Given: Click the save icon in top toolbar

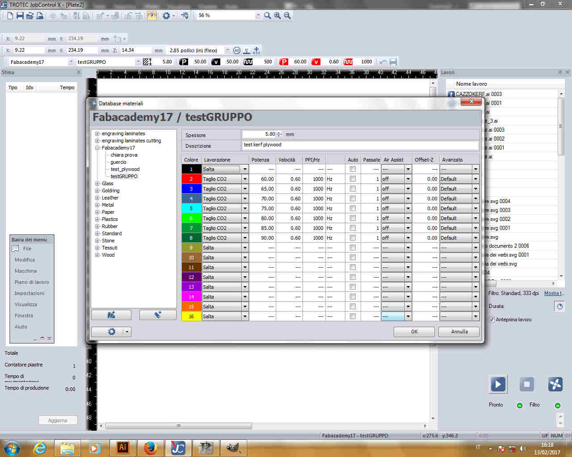Looking at the screenshot, I should pos(20,16).
